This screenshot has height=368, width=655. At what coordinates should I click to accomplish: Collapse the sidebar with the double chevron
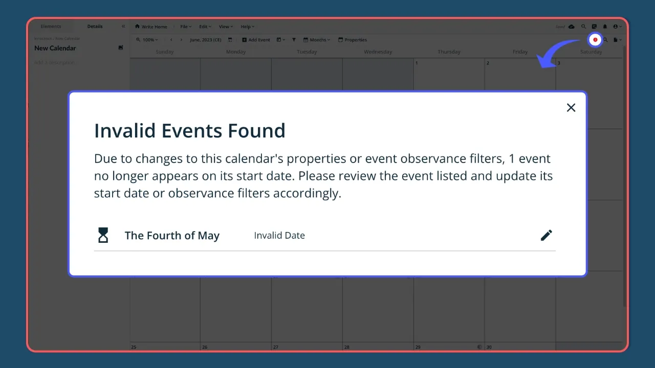[123, 26]
